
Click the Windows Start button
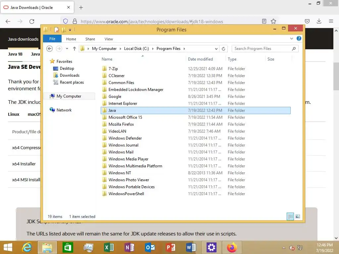coord(8,247)
